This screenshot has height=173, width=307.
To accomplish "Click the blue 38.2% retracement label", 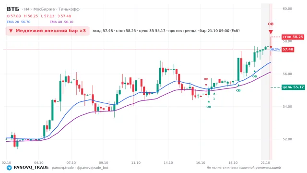I will [275, 49].
